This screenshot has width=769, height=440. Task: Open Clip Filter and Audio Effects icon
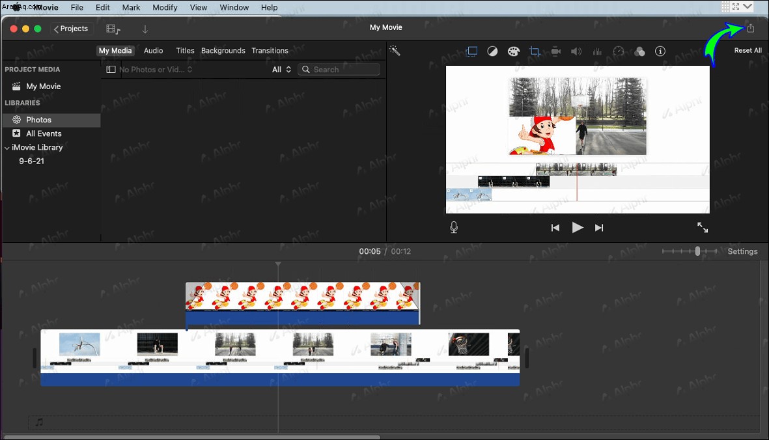[x=639, y=51]
